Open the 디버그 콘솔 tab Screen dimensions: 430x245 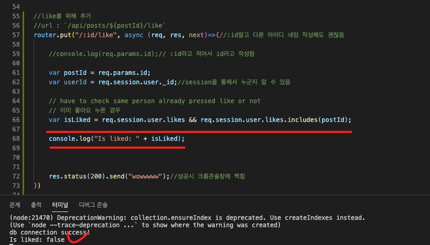(93, 205)
